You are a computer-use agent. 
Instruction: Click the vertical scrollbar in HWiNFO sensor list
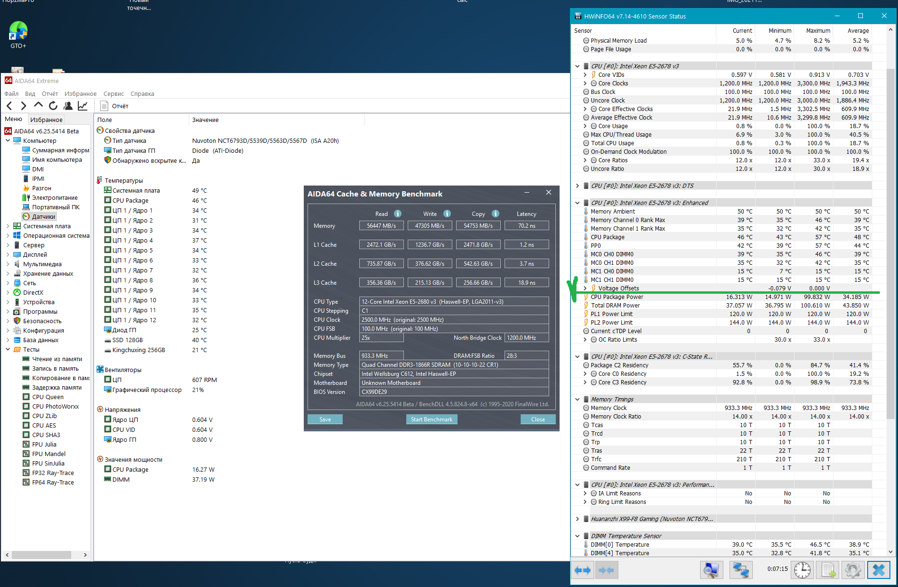click(x=890, y=244)
